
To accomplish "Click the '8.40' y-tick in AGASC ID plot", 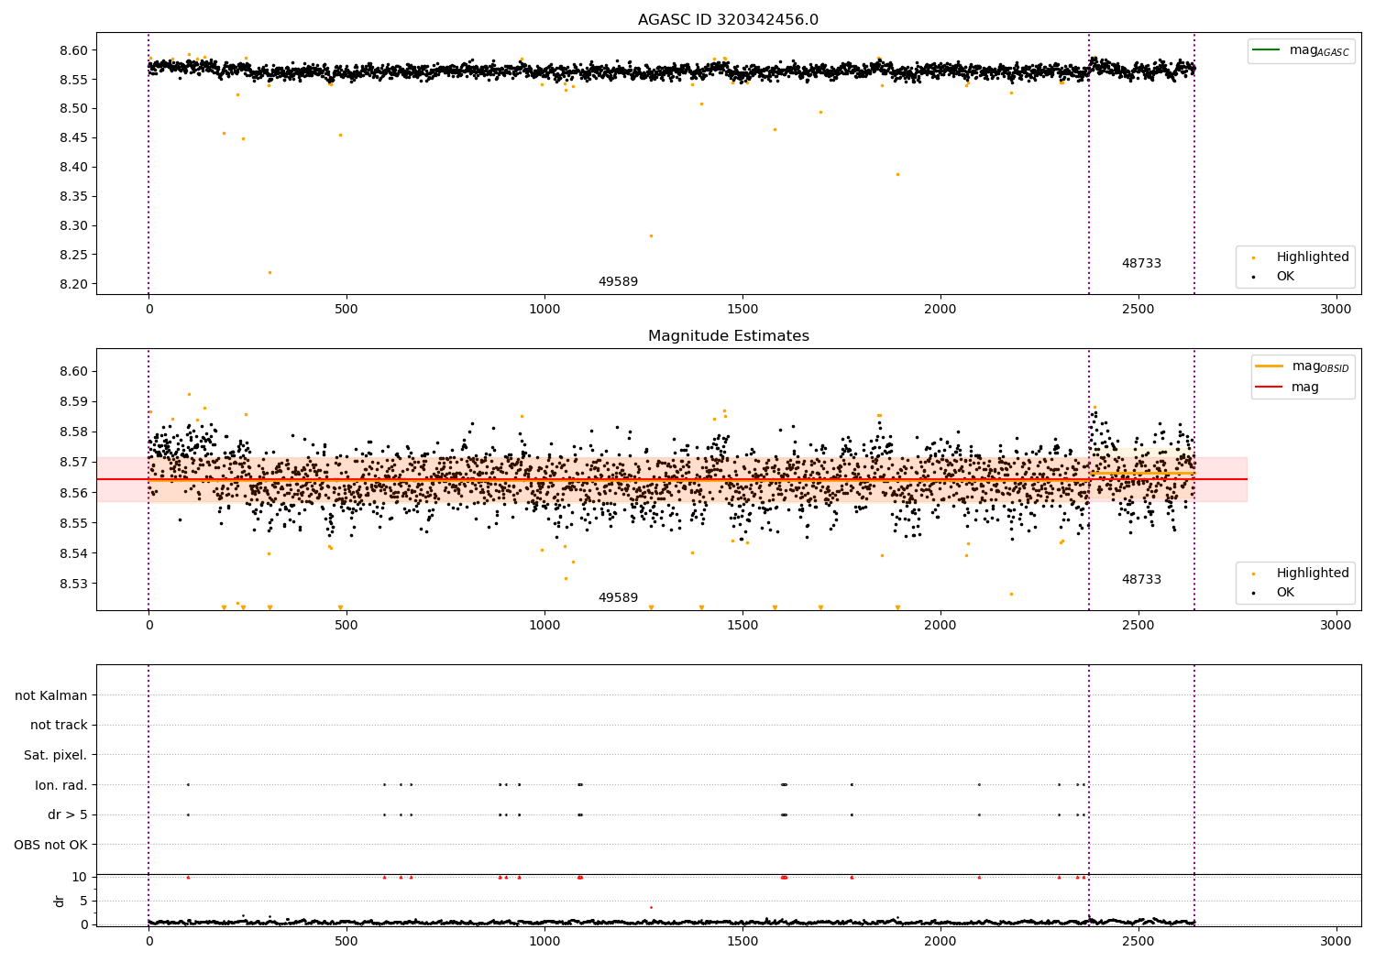I will click(x=73, y=168).
